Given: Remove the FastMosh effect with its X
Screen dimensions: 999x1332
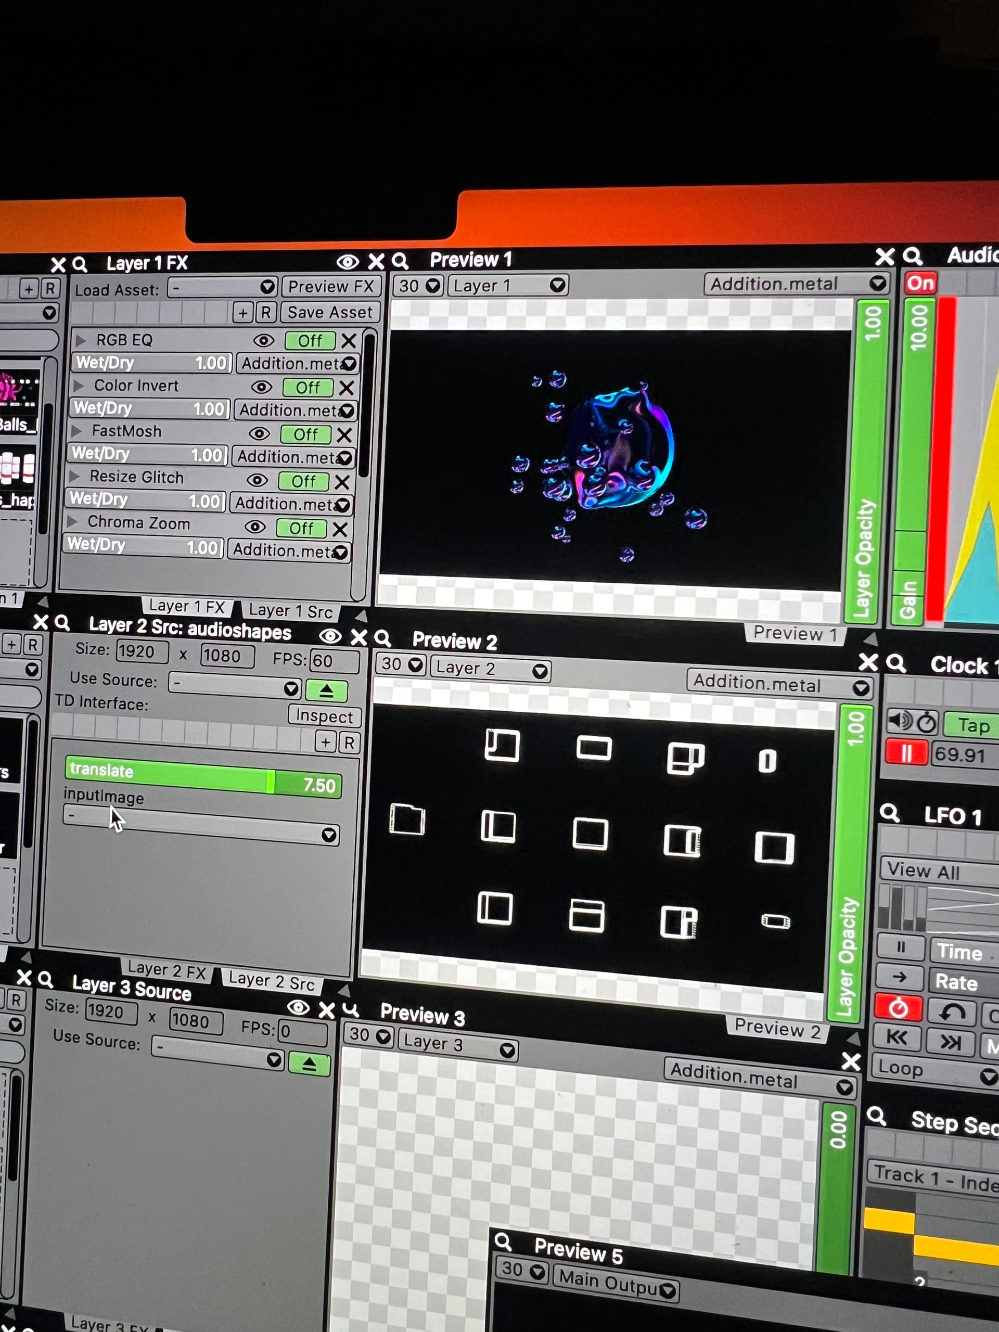Looking at the screenshot, I should (344, 435).
